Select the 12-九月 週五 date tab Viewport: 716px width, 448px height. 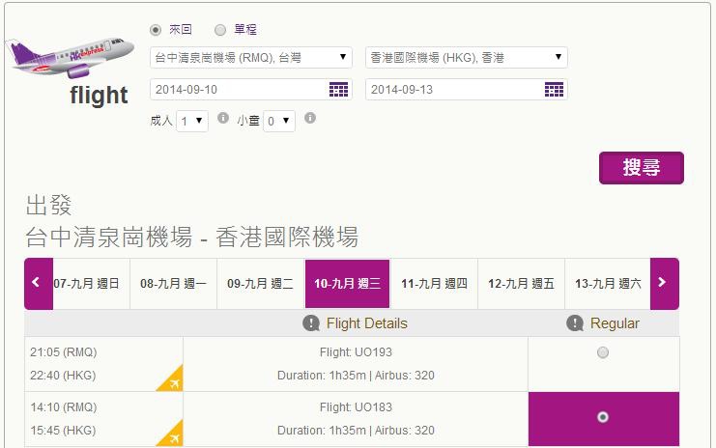pyautogui.click(x=522, y=284)
